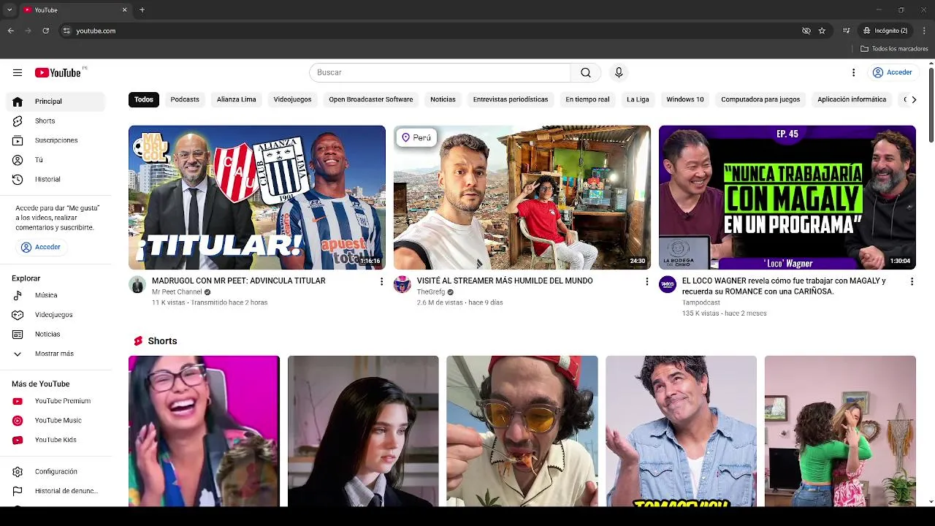This screenshot has height=526, width=935.
Task: Open the laughing woman with glasses Short
Action: point(204,431)
